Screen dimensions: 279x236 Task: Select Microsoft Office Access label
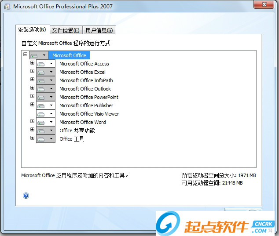pyautogui.click(x=84, y=64)
